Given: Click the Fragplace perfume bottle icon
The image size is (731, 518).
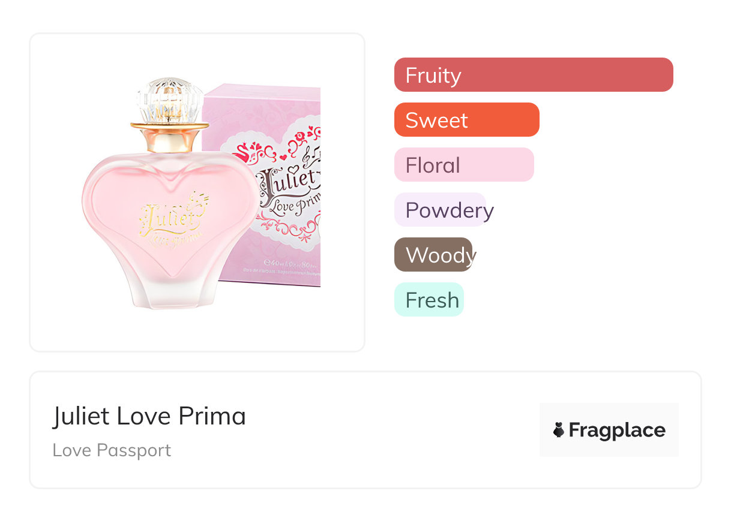Looking at the screenshot, I should (559, 430).
